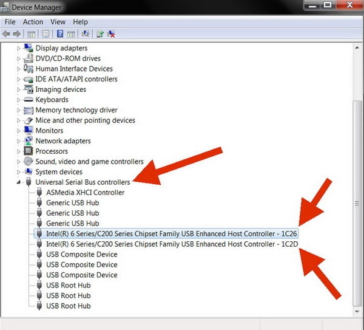Click the Sound, video and game controllers icon

coord(29,161)
